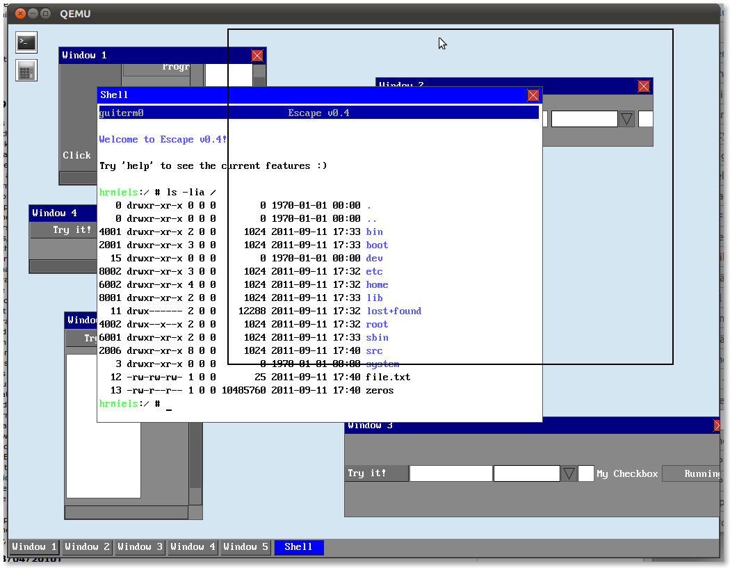
Task: Click the Click label in Window 1
Action: [x=76, y=156]
